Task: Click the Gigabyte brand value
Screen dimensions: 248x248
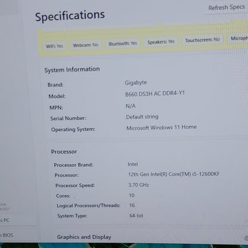Action: (x=136, y=82)
